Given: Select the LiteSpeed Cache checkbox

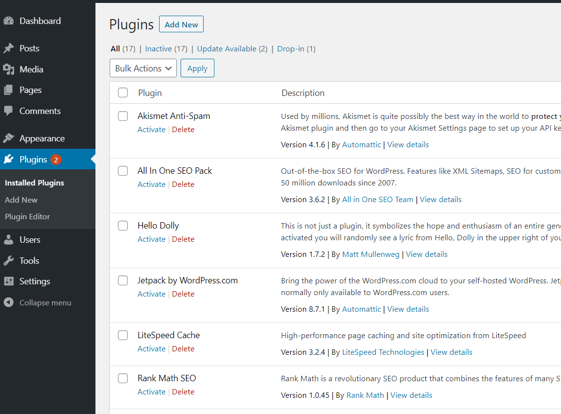Looking at the screenshot, I should (123, 335).
